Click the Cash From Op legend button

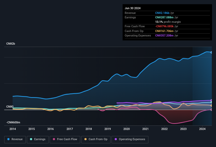(x=96, y=139)
